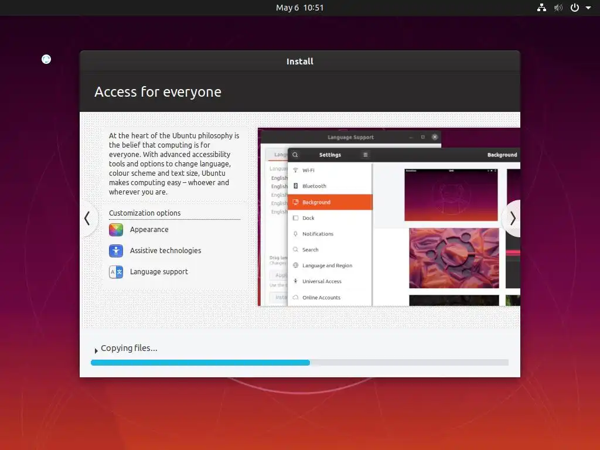Click the Bluetooth icon in Settings preview

tap(295, 186)
